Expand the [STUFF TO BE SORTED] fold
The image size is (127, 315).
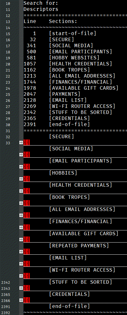coord(21,288)
